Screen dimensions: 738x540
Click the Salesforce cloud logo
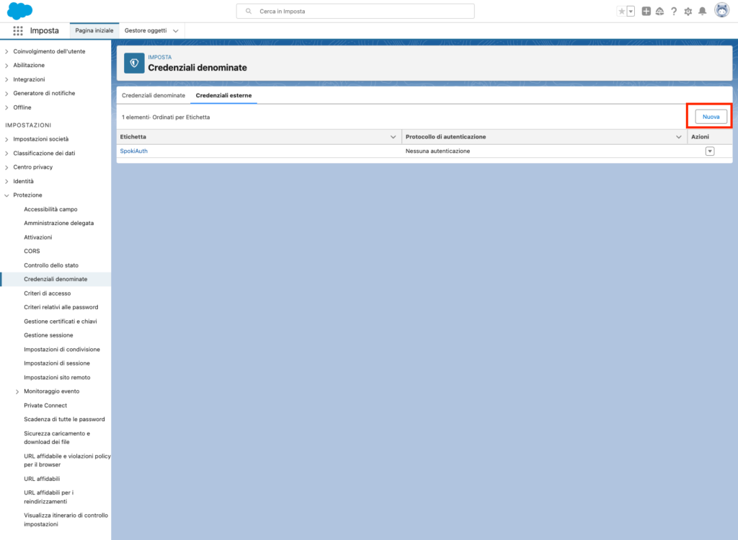coord(20,11)
